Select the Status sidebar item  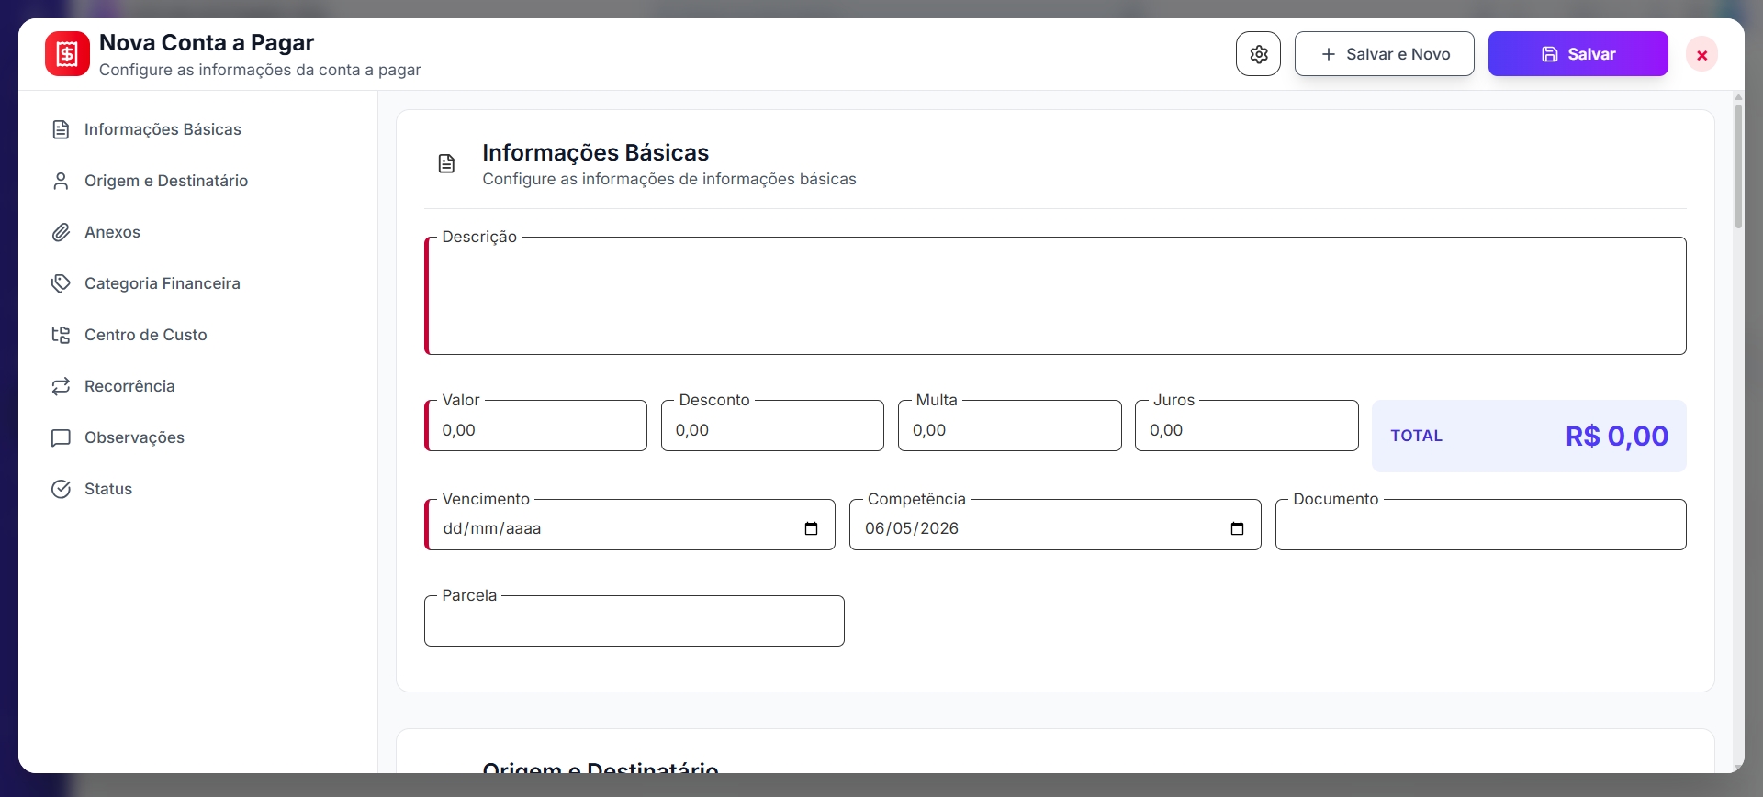[x=108, y=489]
